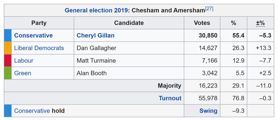
Task: Click the blue Conservative color swatch
Action: (8, 35)
